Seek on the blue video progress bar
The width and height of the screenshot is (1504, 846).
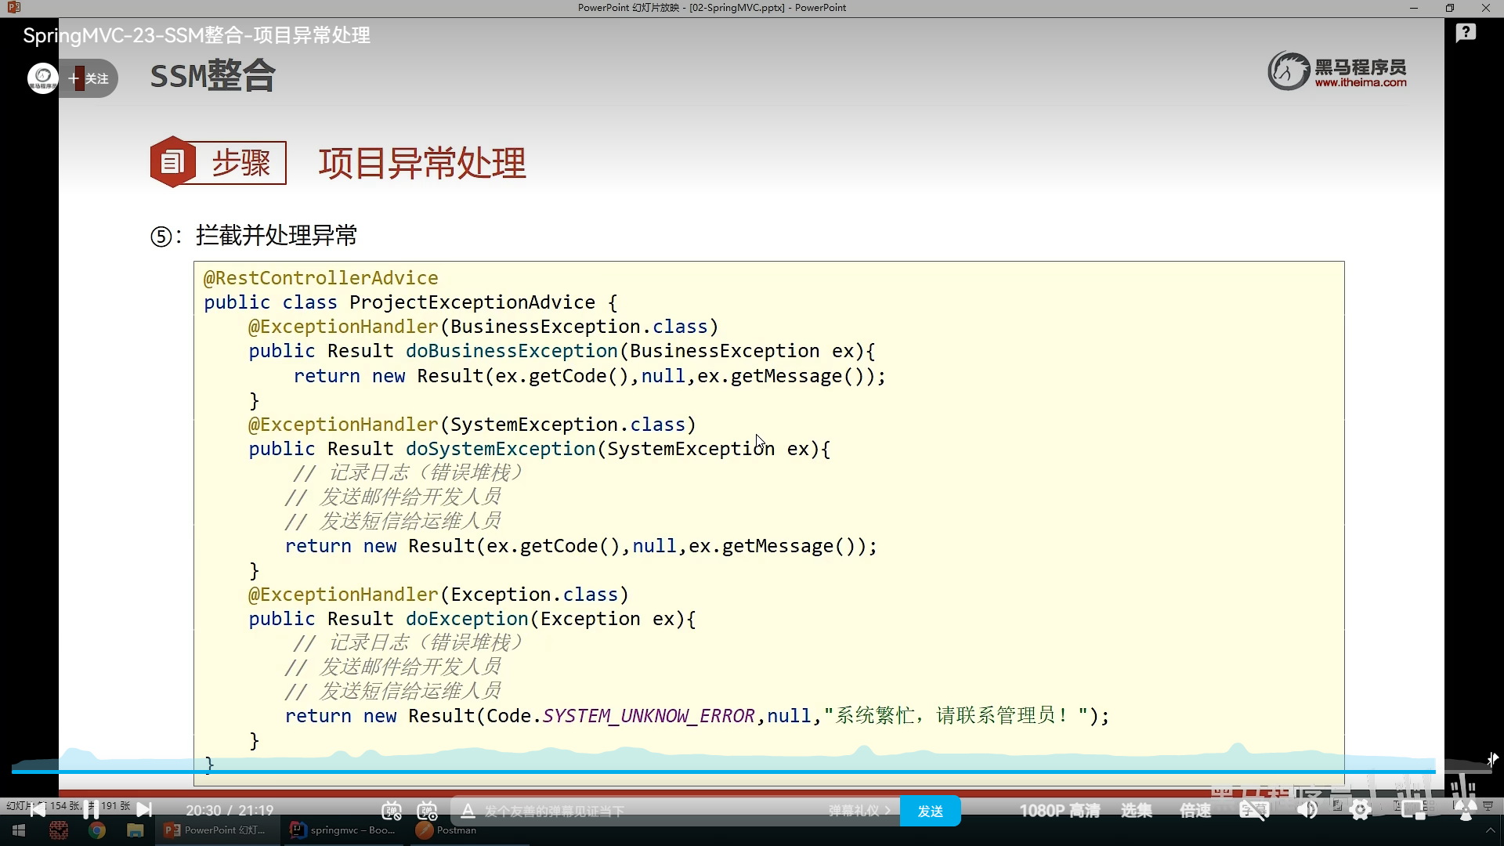705,772
